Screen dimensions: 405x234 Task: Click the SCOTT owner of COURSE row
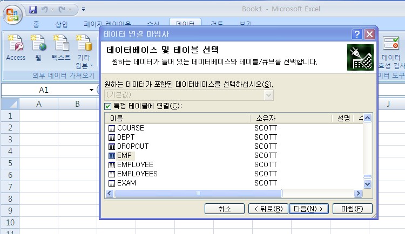pos(266,128)
